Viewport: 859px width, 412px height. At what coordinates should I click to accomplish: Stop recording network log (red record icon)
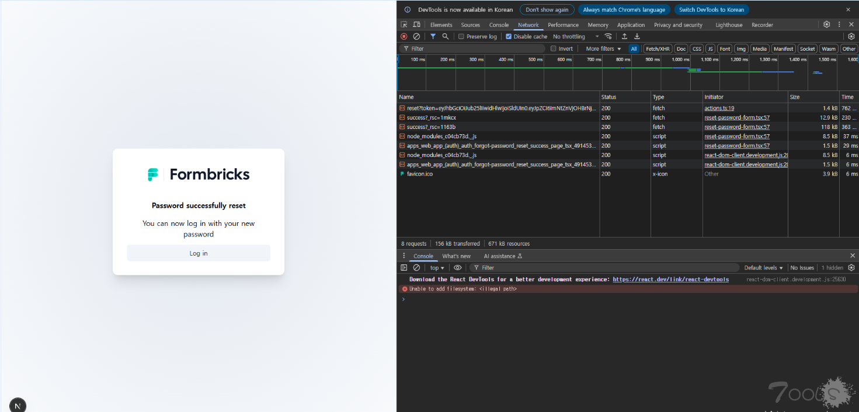pyautogui.click(x=404, y=36)
